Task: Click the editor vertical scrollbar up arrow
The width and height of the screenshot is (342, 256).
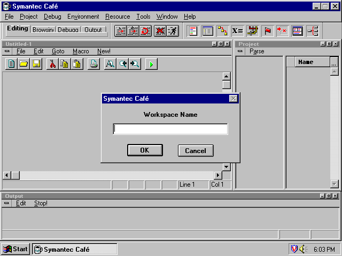Action: [227, 76]
